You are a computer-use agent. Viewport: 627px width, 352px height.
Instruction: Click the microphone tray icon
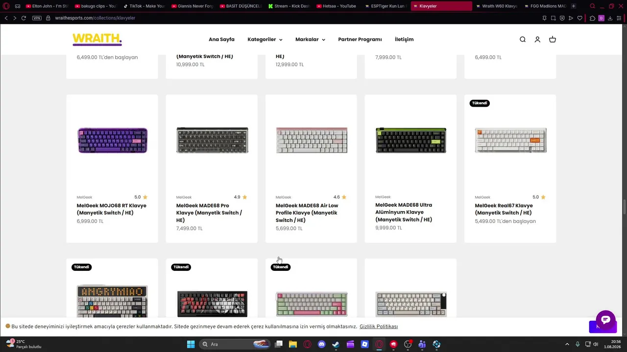click(578, 344)
